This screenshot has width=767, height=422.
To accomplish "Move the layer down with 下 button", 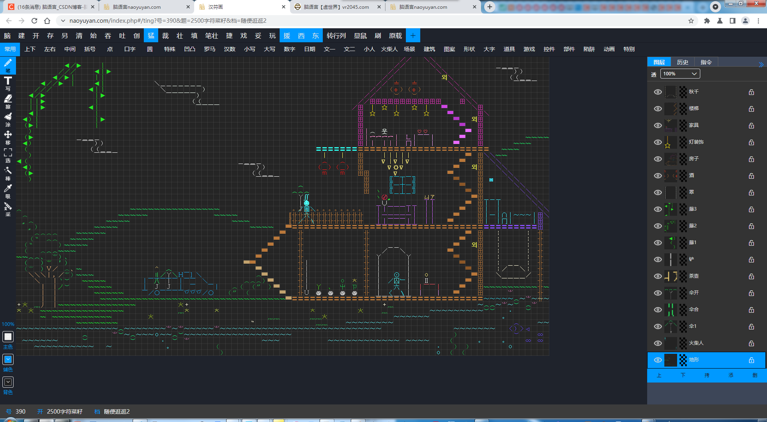I will [683, 375].
